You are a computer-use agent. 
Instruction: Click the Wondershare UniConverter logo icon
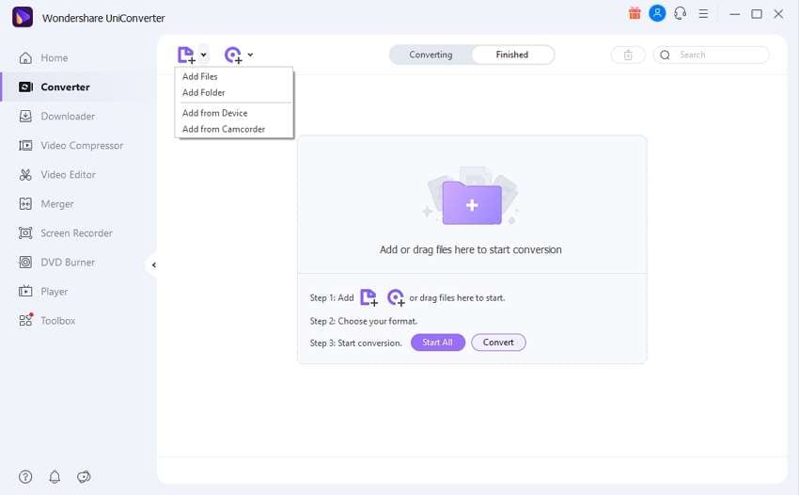(23, 17)
